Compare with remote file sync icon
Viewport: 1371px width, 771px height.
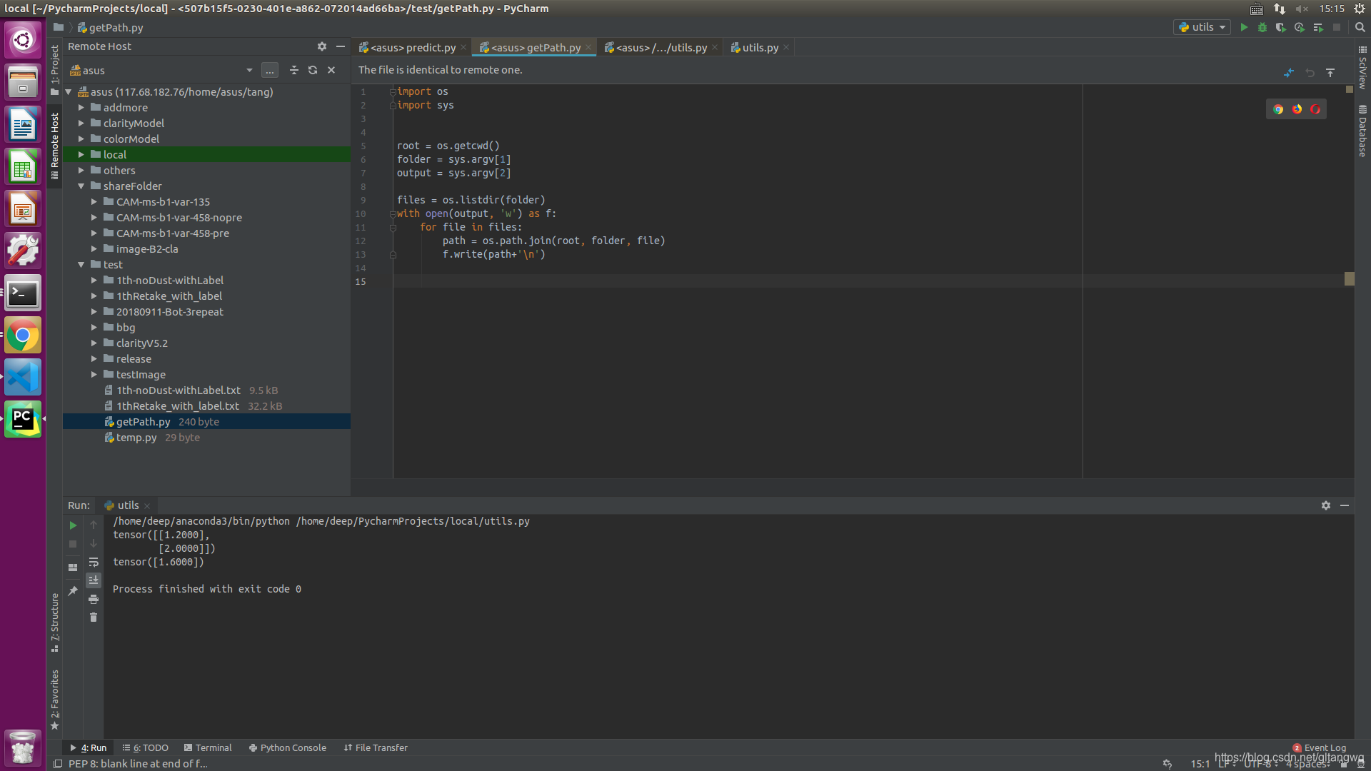pos(1289,73)
